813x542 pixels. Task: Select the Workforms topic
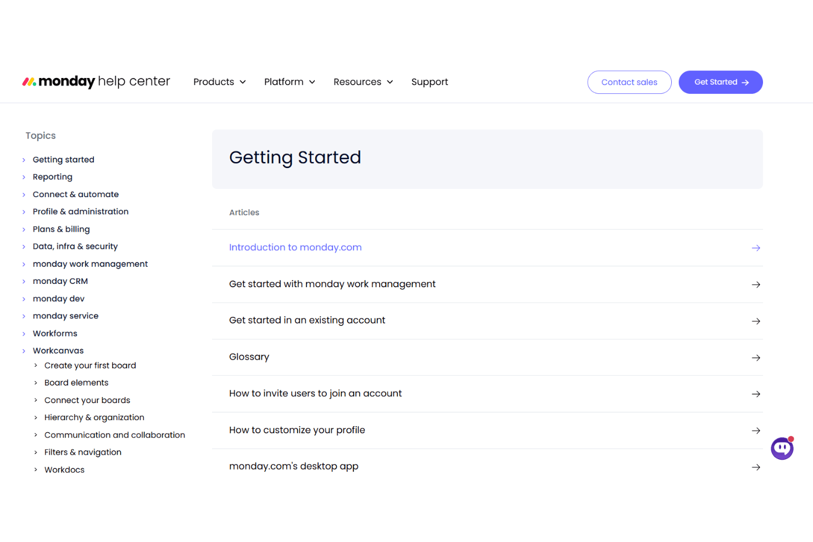pos(55,333)
